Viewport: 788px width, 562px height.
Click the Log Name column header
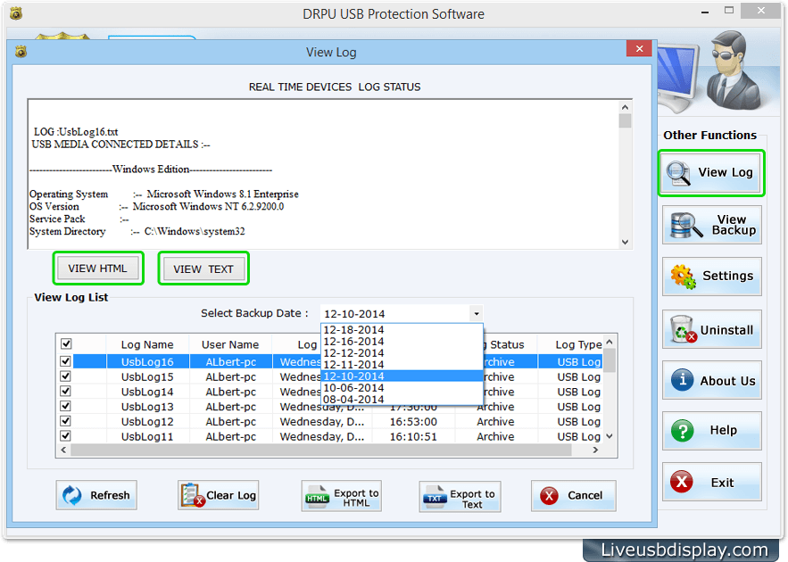pos(146,344)
